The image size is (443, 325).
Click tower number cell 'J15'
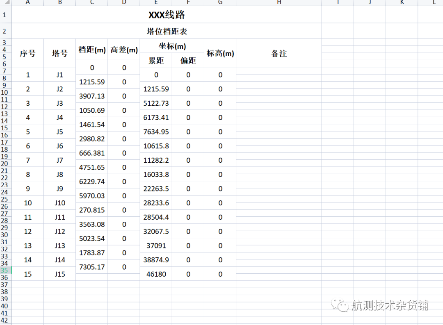pos(59,274)
